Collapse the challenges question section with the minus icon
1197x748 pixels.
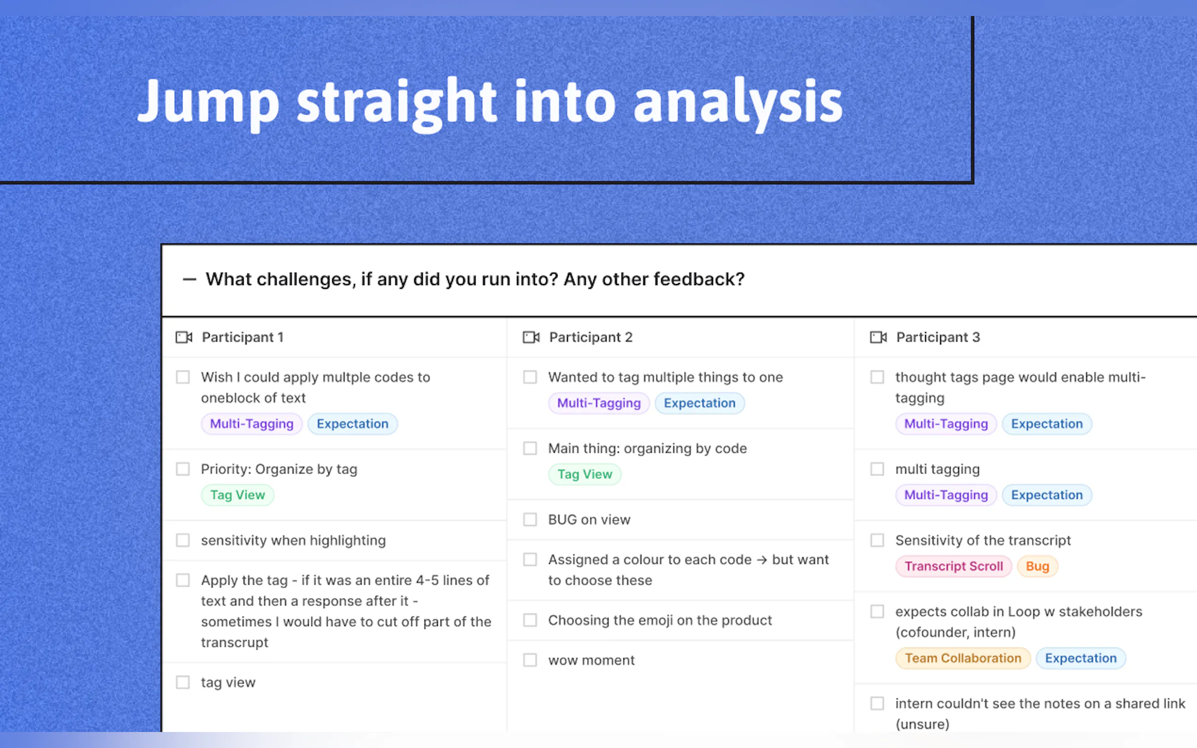(189, 279)
